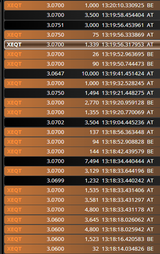Select the highlighted XEQT 1,339 trade row
The width and height of the screenshot is (160, 254).
click(x=82, y=45)
